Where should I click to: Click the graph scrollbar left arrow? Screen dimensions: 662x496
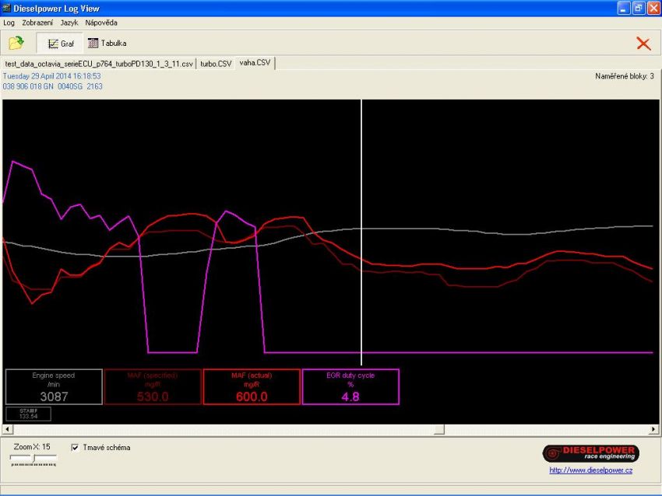8,429
